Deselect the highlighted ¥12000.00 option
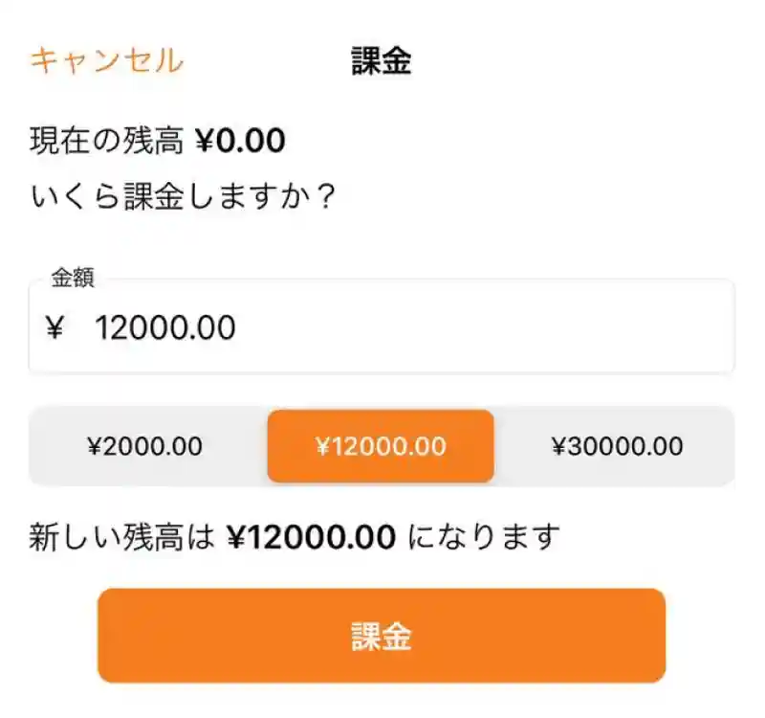This screenshot has width=765, height=718. coord(381,446)
